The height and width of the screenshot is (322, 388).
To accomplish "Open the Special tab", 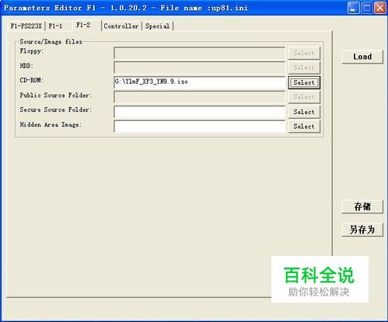I will coord(157,26).
